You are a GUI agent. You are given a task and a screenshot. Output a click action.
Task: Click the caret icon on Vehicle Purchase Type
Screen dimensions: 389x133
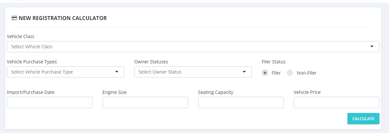117,72
